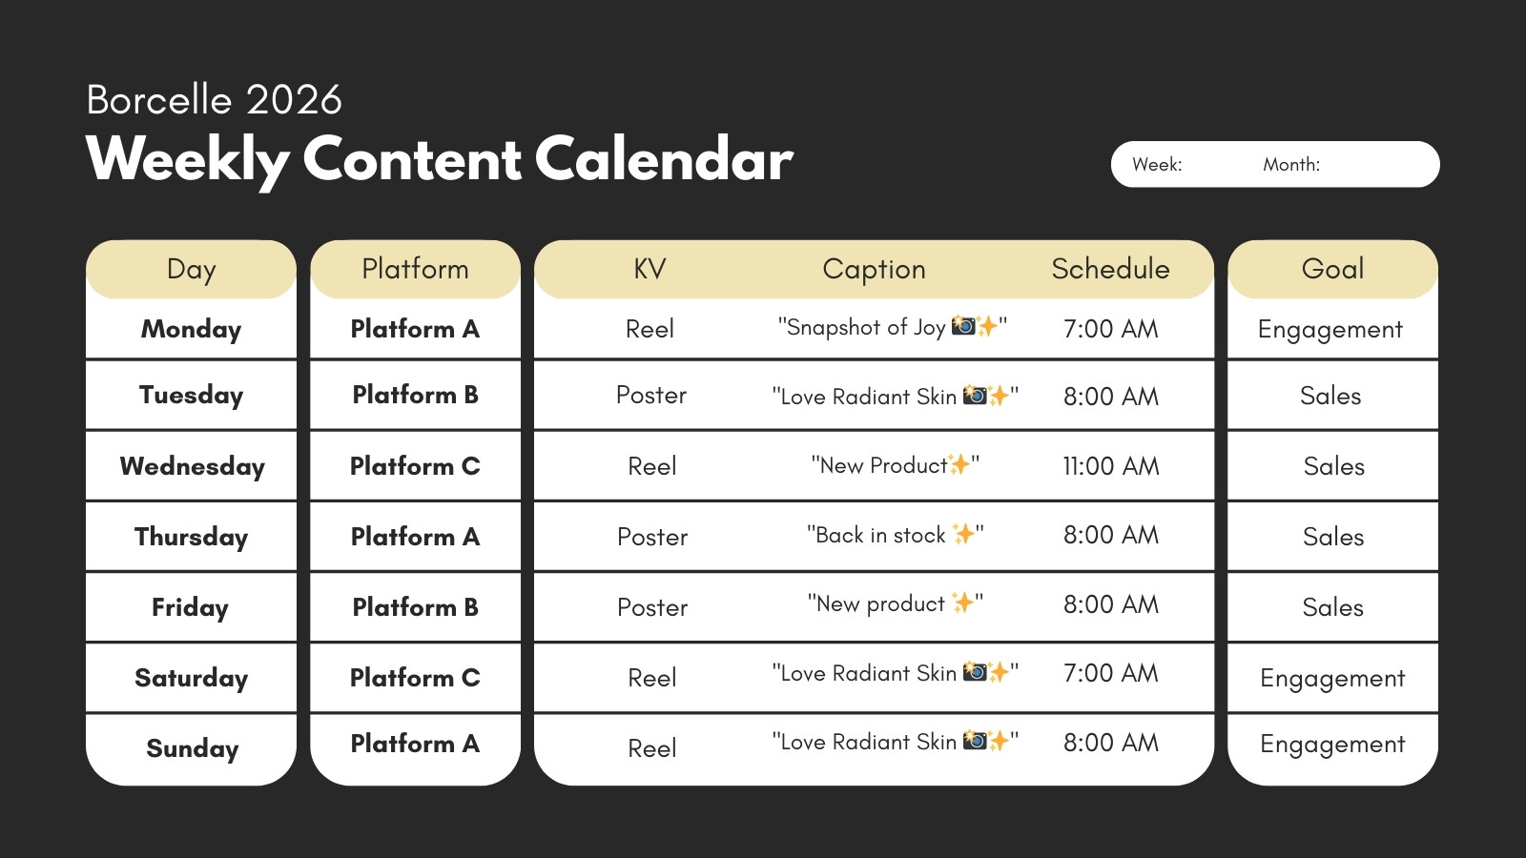Click the camera emoji in Saturday's caption
The image size is (1526, 858).
pos(974,672)
